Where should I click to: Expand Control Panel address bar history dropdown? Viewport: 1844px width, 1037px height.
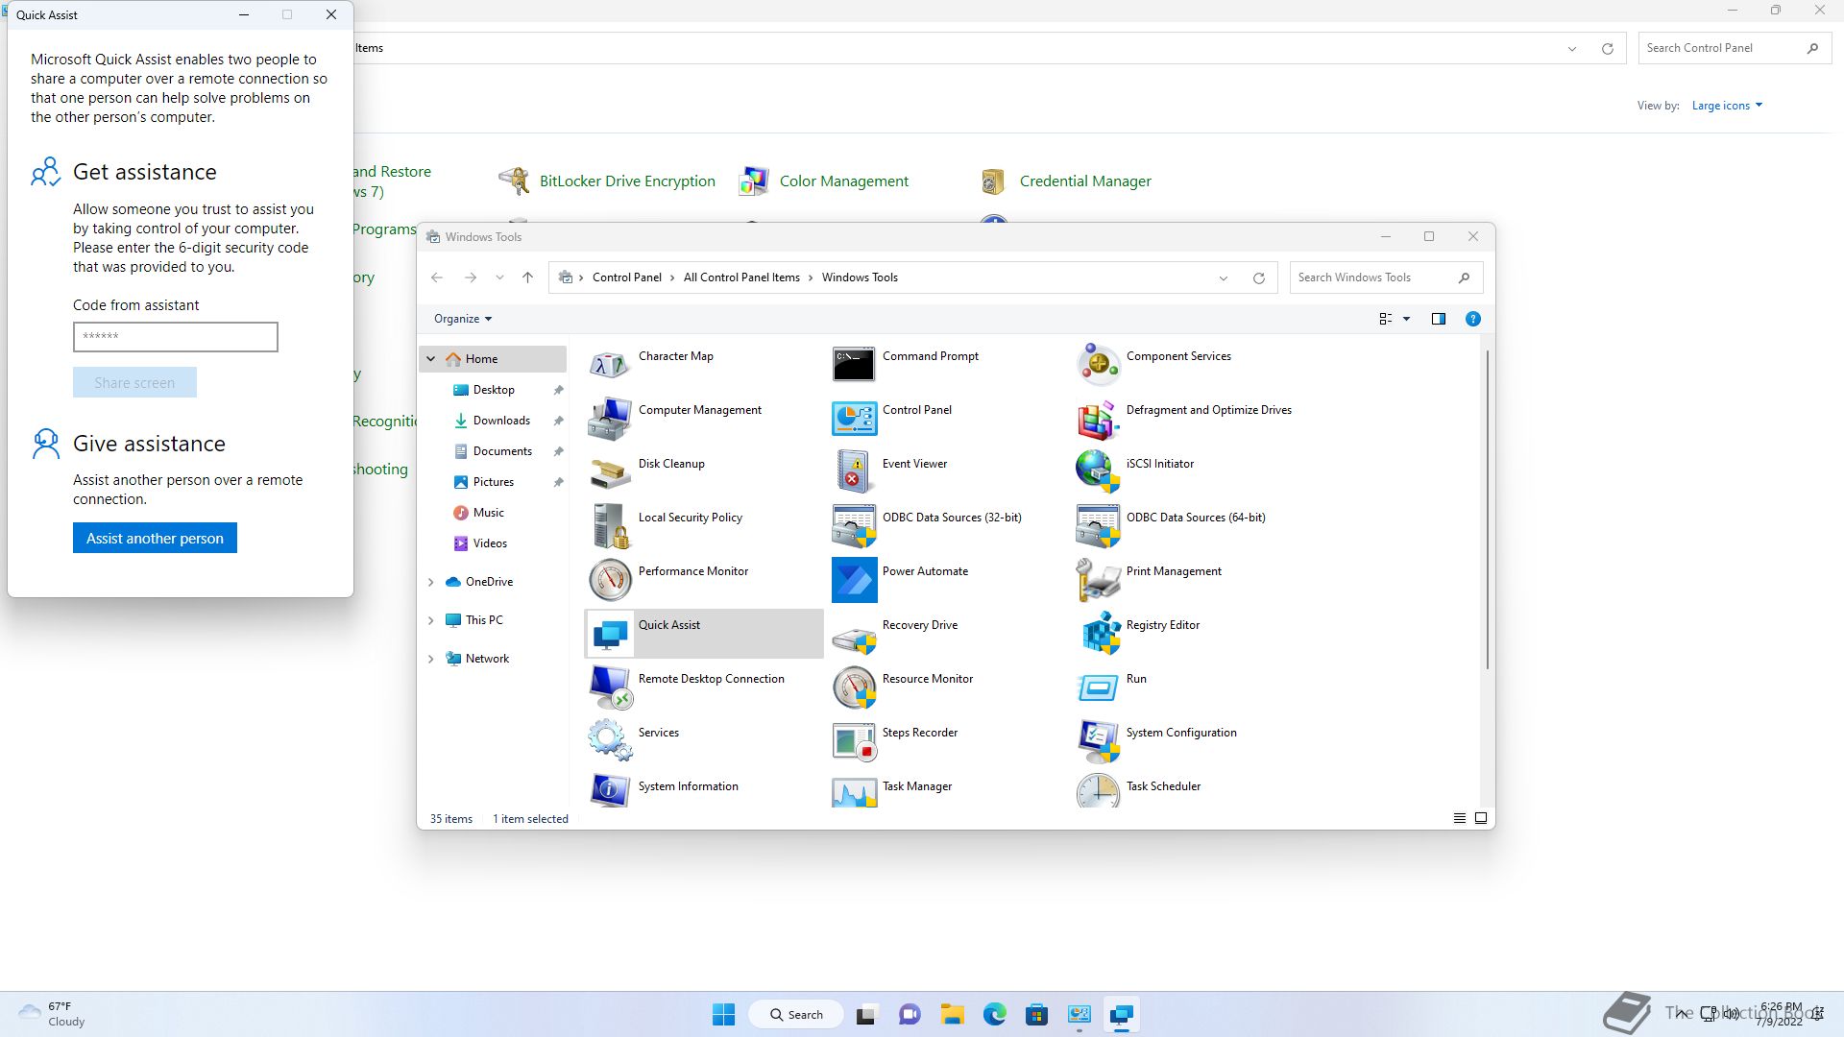point(1572,49)
